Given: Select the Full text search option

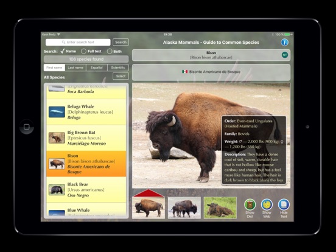Looking at the screenshot, I should [91, 51].
